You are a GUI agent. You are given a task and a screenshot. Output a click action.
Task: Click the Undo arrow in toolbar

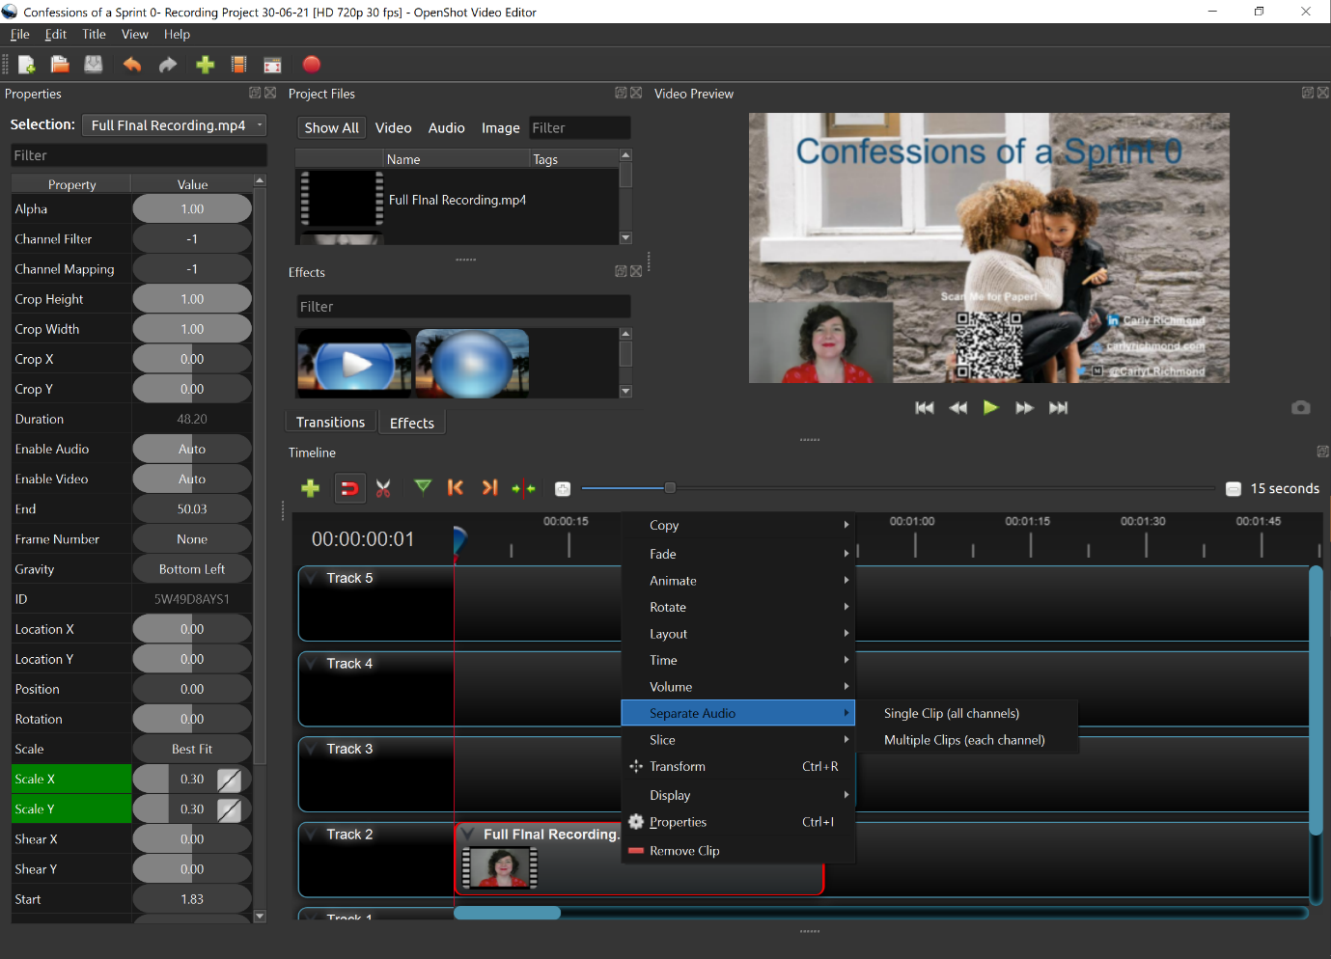tap(132, 65)
